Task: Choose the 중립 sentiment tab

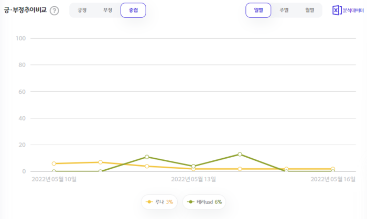Action: click(x=133, y=10)
